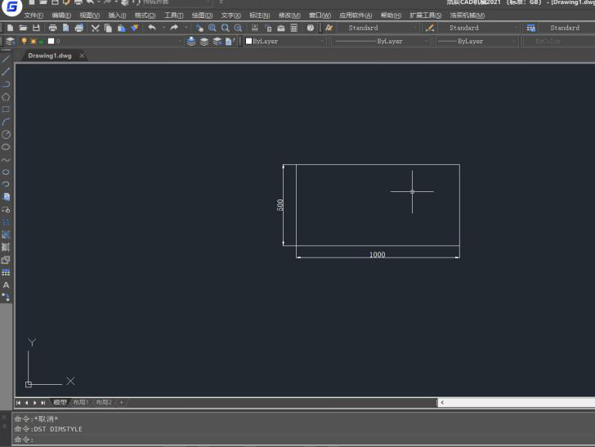Close the Drawing1.dwg tab

point(82,56)
